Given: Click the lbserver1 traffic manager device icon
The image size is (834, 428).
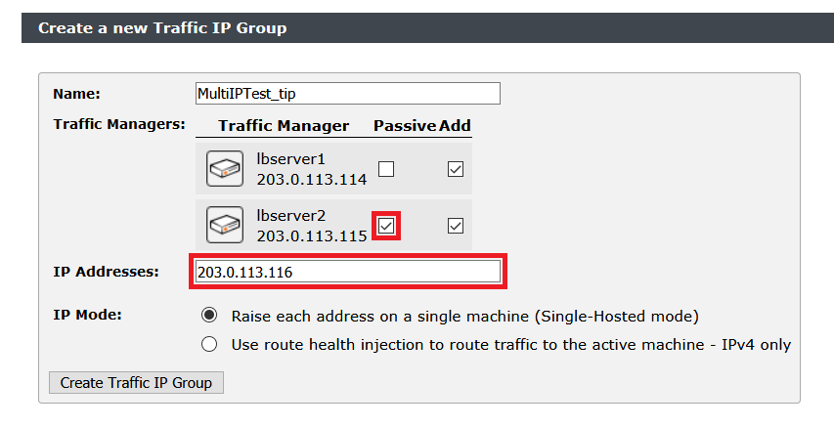Looking at the screenshot, I should pos(225,169).
